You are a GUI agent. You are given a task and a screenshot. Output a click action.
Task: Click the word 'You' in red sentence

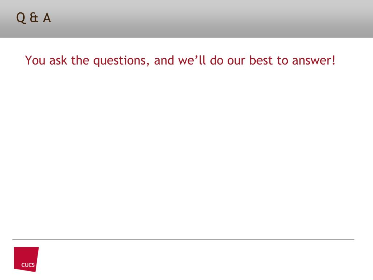point(35,60)
